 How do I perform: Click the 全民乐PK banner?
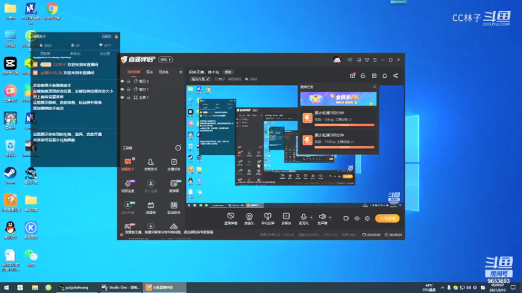click(338, 99)
